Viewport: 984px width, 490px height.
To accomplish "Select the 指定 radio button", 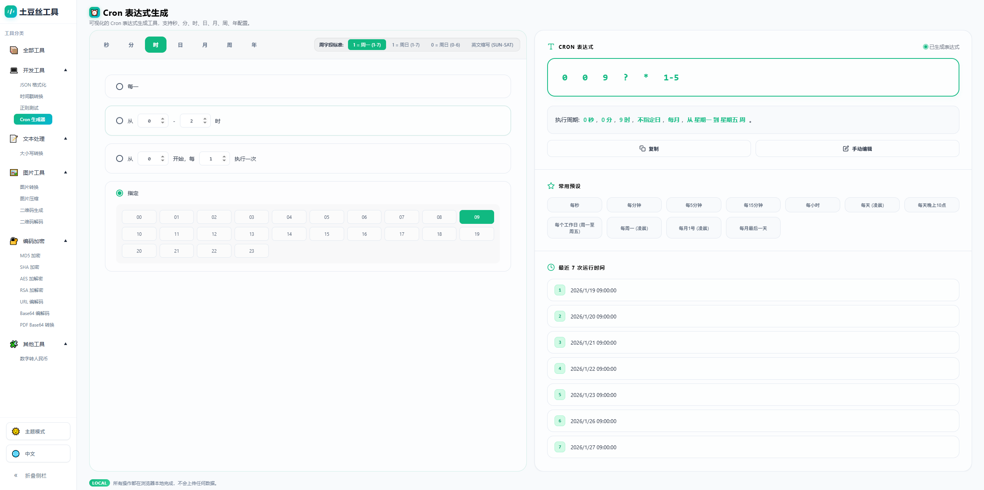I will [x=120, y=193].
